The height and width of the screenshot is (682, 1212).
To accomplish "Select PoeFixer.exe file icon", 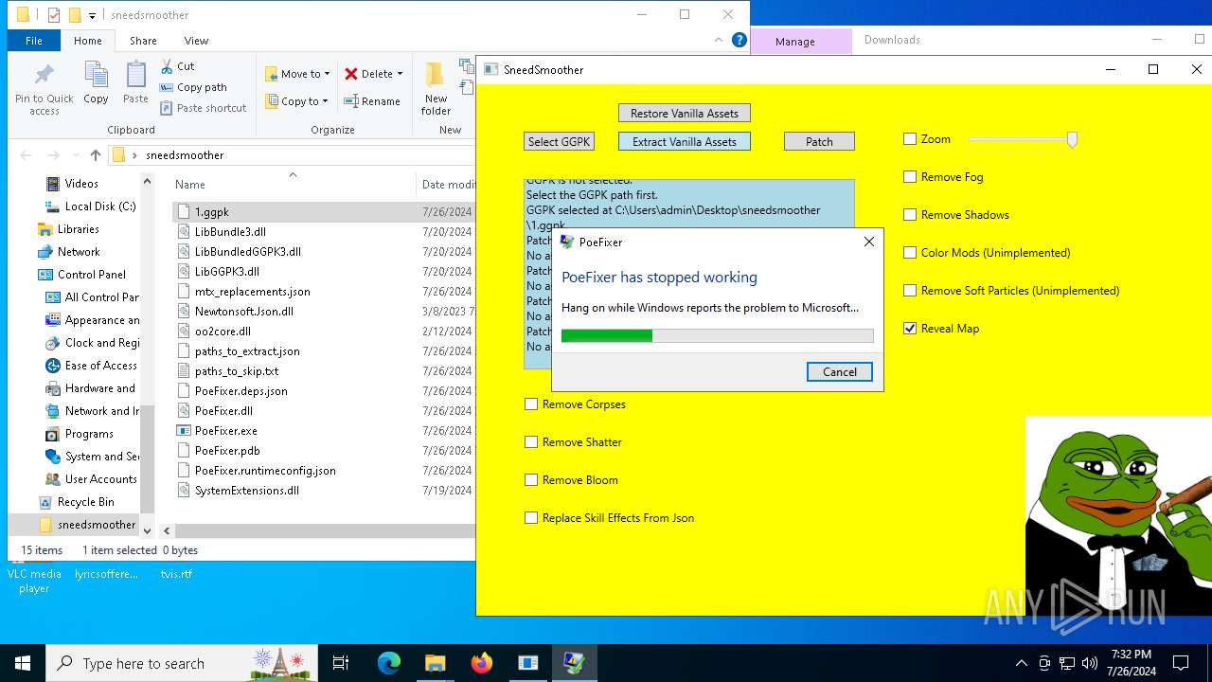I will point(184,431).
